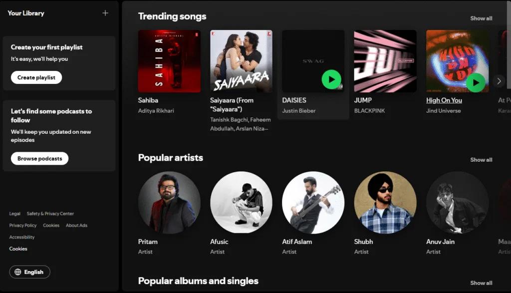Open Pritam's artist photo
The width and height of the screenshot is (511, 293).
click(169, 202)
